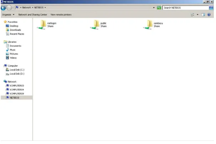Select Computer in the navigation pane
This screenshot has width=216, height=144.
pyautogui.click(x=12, y=66)
